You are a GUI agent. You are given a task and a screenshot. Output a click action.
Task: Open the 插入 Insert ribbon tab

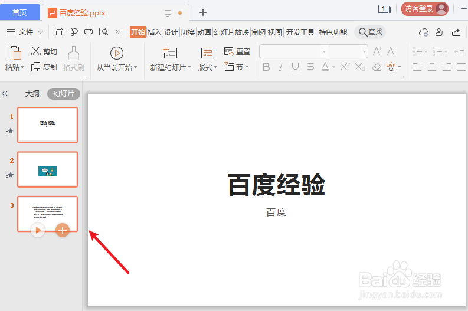pos(154,32)
